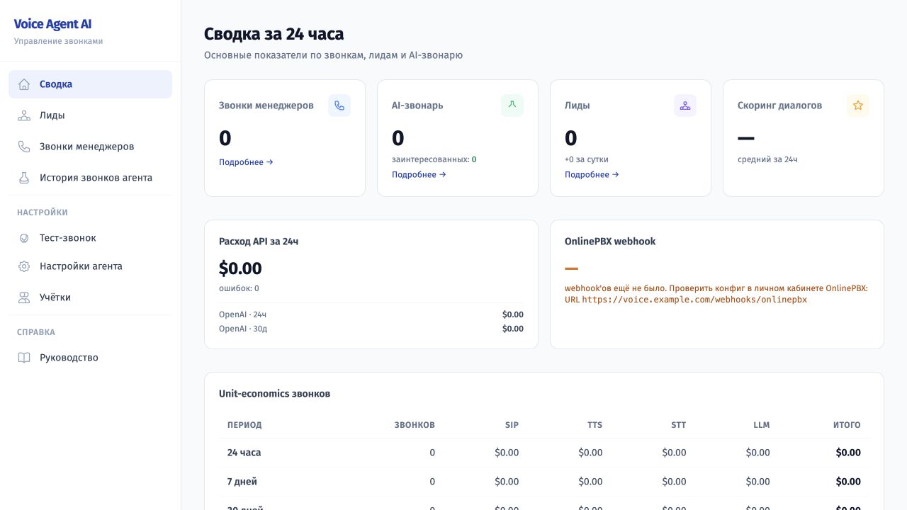Click ошибок: 0 in the API card
Screen dimensions: 907x510
(x=239, y=288)
